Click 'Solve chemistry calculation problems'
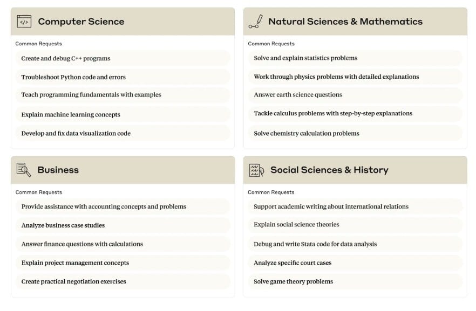Screen dimensions: 476x311 click(x=307, y=133)
